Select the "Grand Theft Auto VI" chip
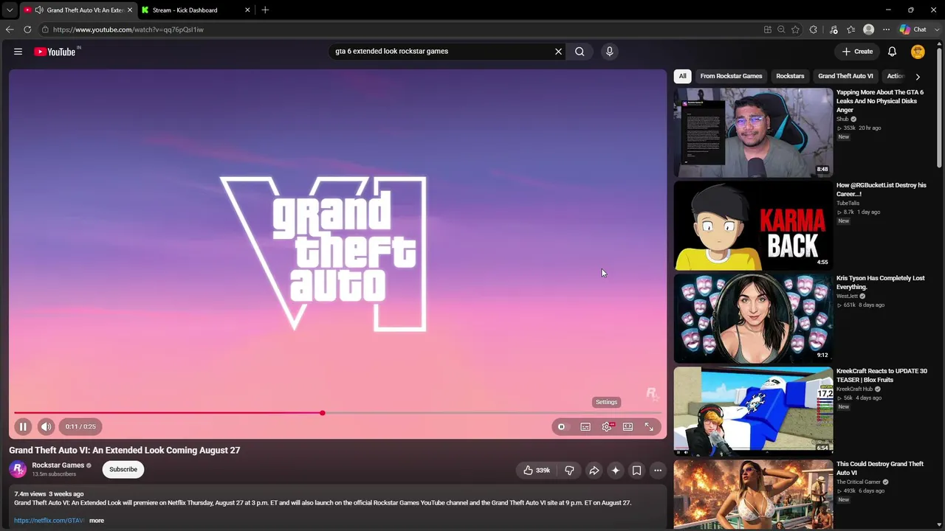Image resolution: width=945 pixels, height=531 pixels. point(845,76)
